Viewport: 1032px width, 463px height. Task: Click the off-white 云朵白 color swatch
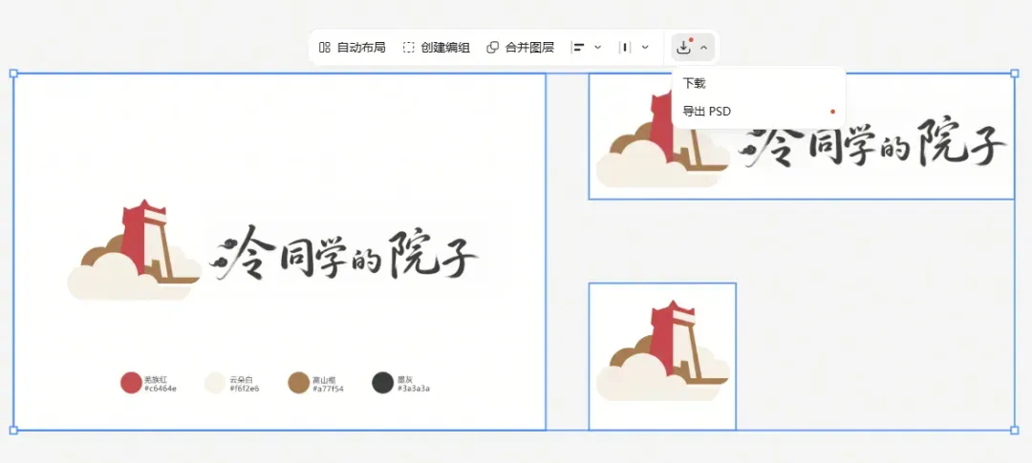(x=215, y=383)
